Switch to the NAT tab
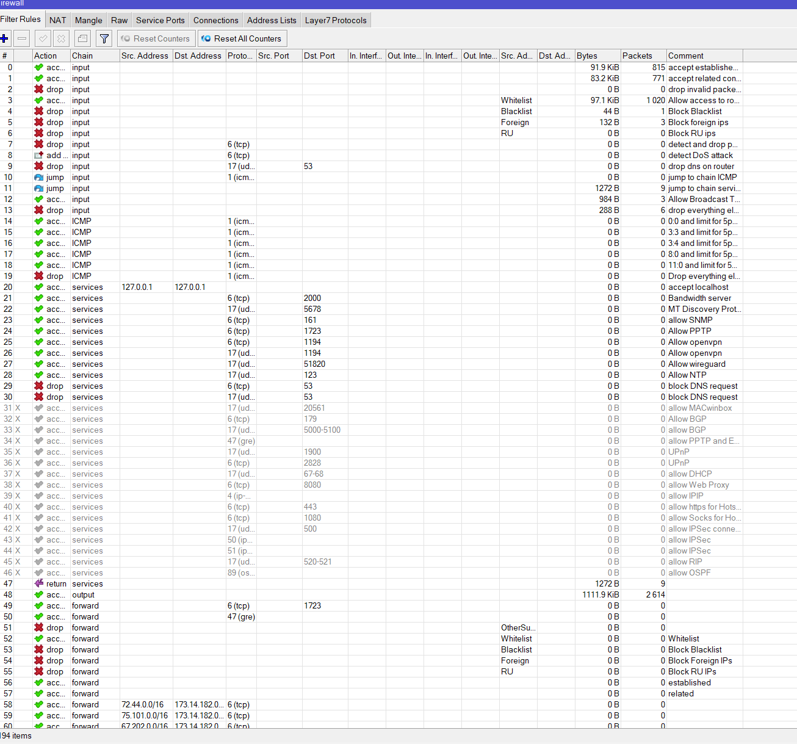The image size is (797, 744). click(x=58, y=20)
